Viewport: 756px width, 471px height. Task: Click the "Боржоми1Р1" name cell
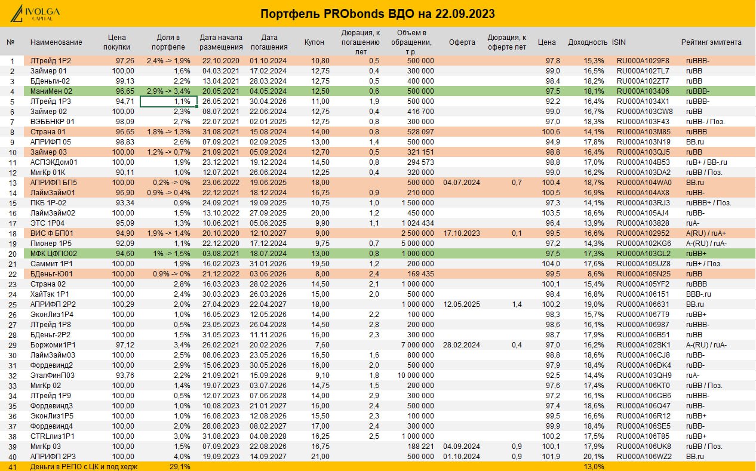(x=53, y=345)
